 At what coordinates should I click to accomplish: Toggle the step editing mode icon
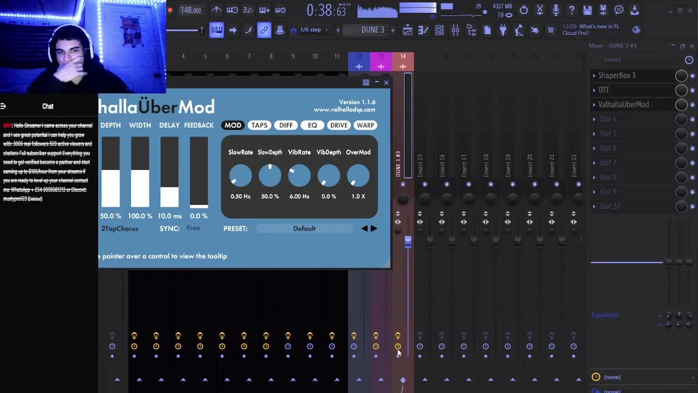[x=249, y=30]
